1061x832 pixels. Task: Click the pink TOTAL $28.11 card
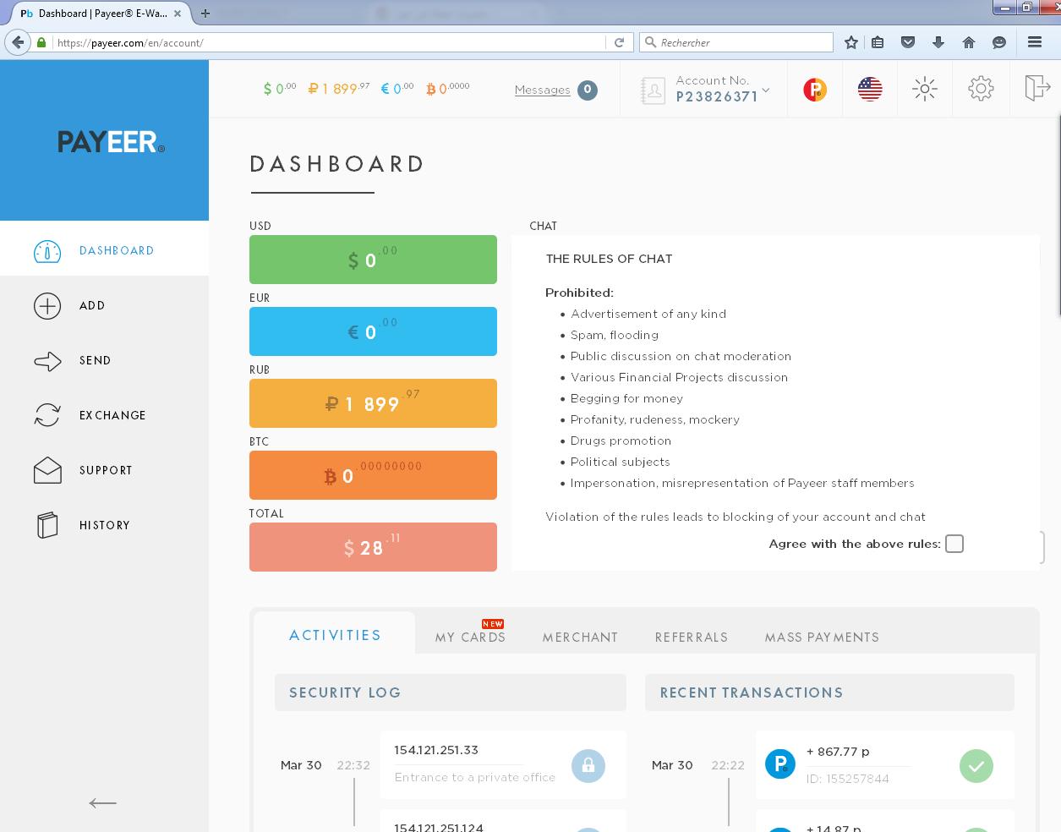373,547
